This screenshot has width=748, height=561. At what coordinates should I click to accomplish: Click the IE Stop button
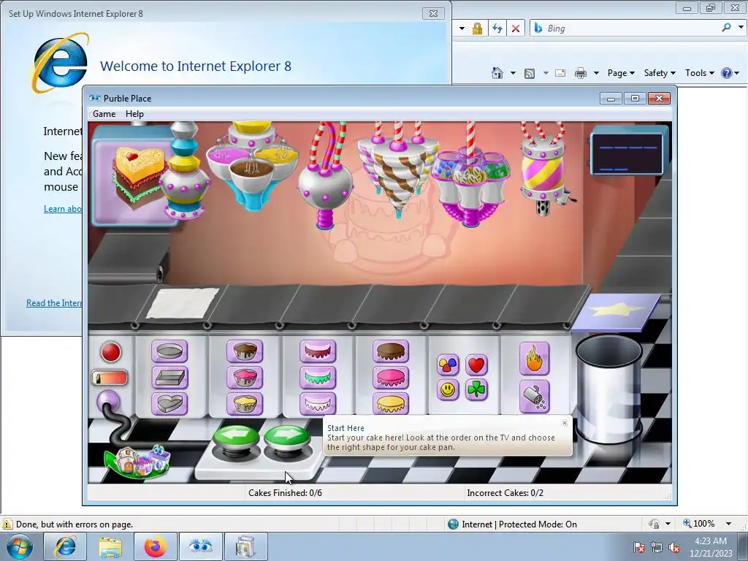tap(516, 28)
